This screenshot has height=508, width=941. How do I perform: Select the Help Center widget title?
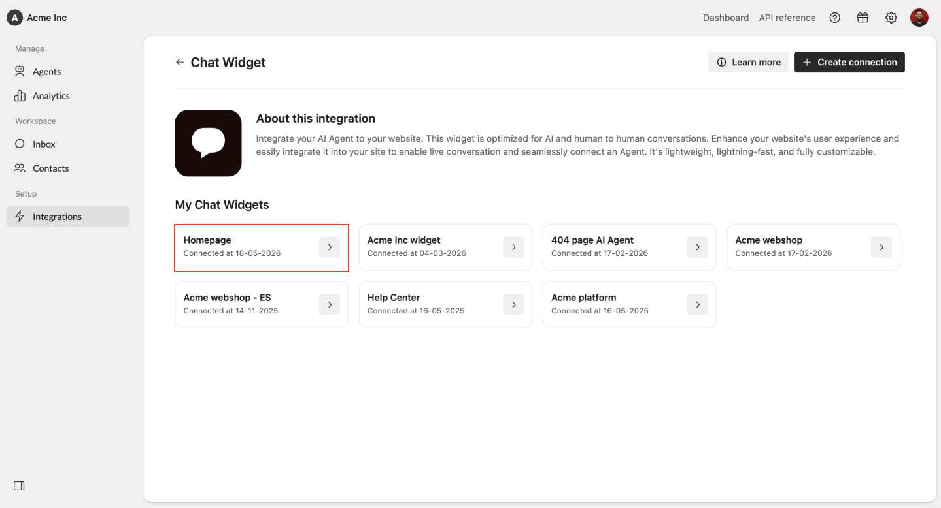pyautogui.click(x=394, y=298)
